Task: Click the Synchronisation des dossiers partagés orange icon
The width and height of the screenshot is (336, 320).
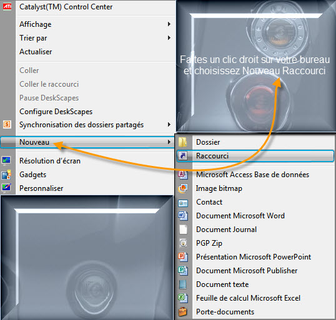Action: (x=7, y=124)
